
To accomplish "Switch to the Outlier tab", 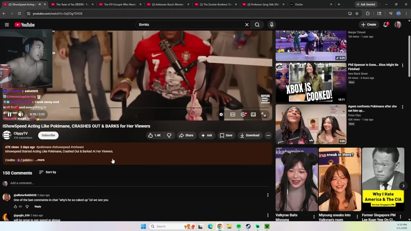I will (311, 4).
